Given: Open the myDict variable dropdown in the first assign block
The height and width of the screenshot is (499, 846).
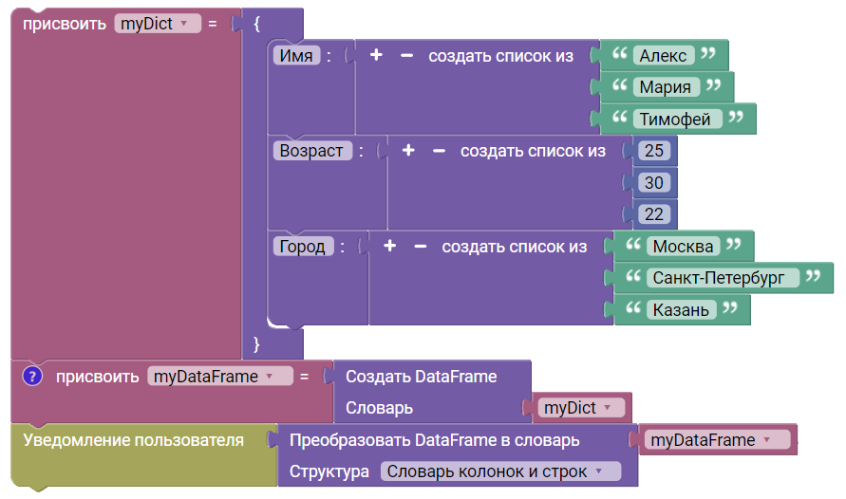Looking at the screenshot, I should (x=158, y=24).
